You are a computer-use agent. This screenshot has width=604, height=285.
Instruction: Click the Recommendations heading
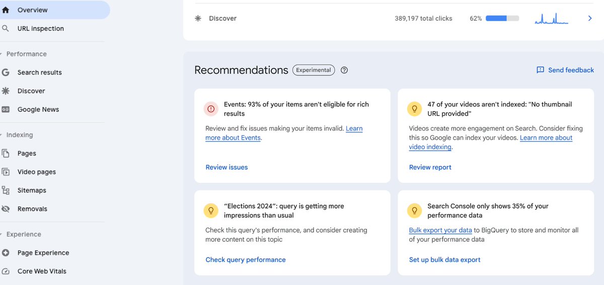[241, 70]
